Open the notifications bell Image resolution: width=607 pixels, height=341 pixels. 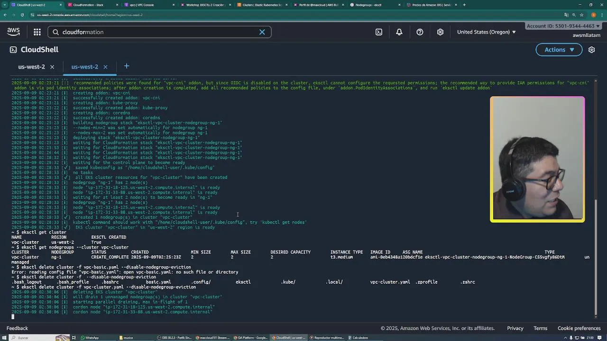tap(399, 32)
